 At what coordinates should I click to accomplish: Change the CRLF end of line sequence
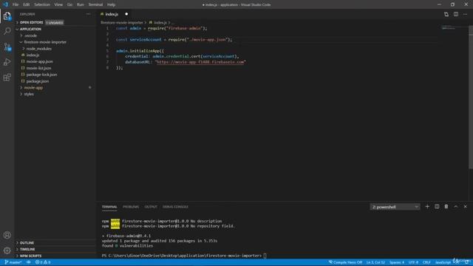(426, 262)
